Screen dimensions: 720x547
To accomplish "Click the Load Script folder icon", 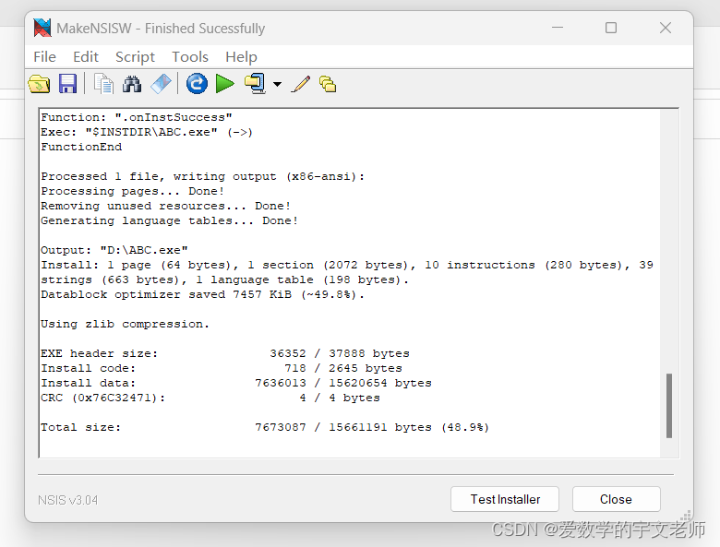I will tap(39, 84).
